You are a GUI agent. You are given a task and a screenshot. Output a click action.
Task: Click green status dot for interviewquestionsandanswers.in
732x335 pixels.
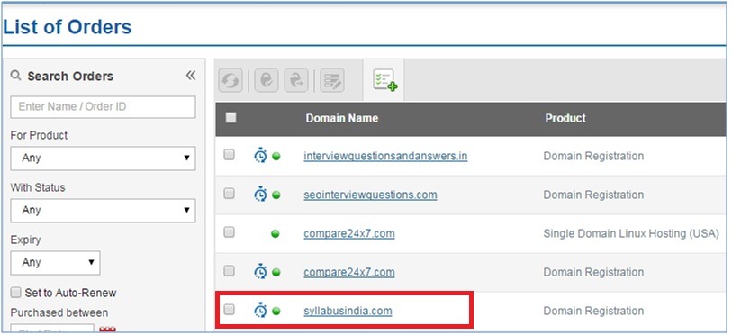[x=276, y=156]
